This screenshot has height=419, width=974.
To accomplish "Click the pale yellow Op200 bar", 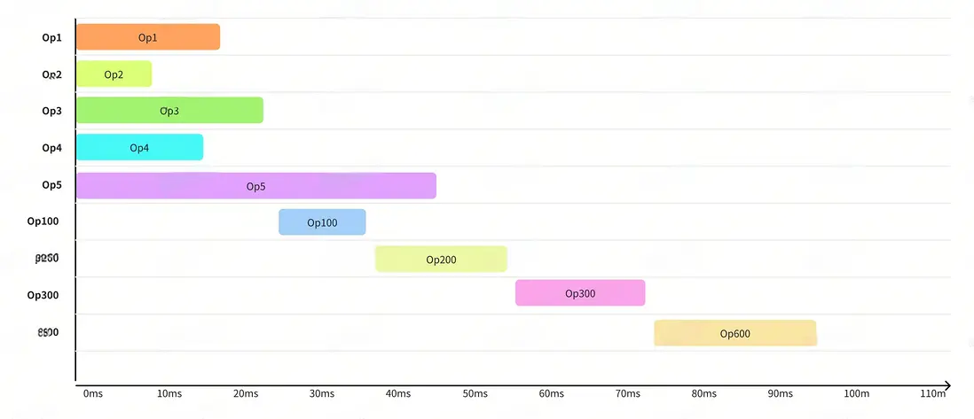I will 441,260.
